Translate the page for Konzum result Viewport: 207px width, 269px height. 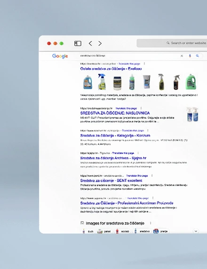pyautogui.click(x=133, y=131)
